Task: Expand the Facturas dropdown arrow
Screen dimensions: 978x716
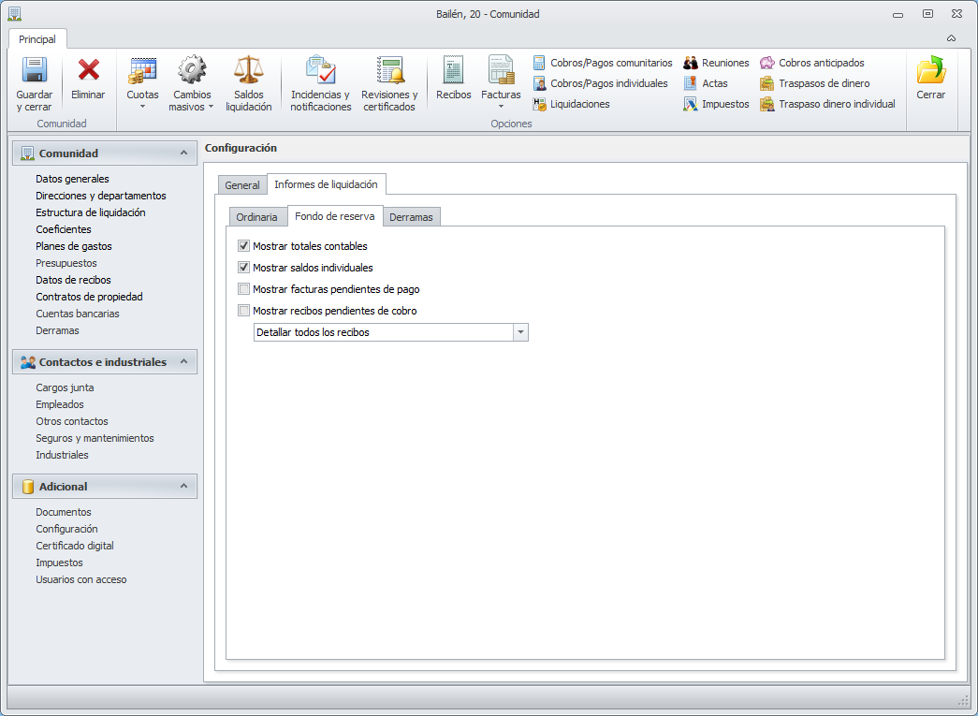Action: coord(501,107)
